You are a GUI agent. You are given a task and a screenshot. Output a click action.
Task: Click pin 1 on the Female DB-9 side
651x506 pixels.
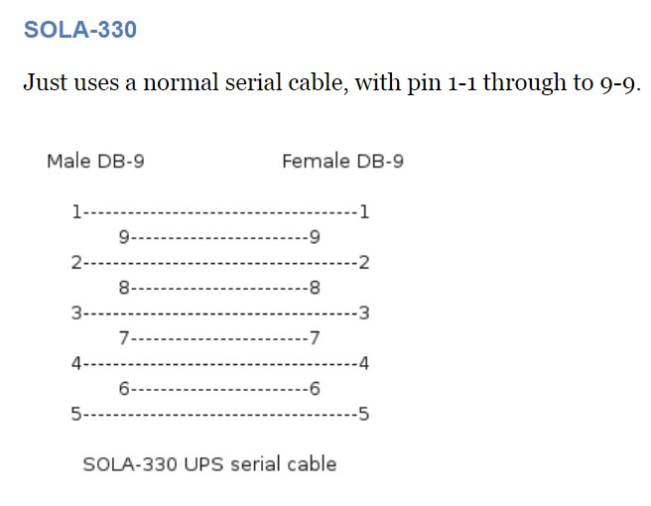point(364,211)
